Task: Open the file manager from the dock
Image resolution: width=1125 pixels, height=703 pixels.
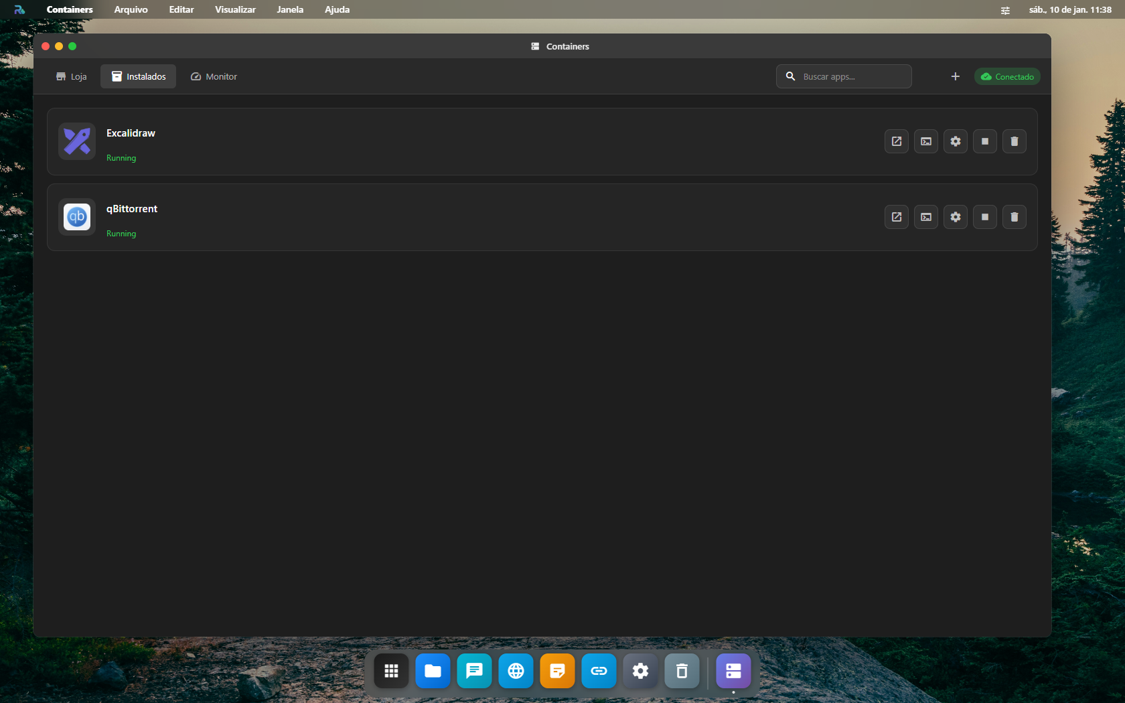Action: coord(433,671)
